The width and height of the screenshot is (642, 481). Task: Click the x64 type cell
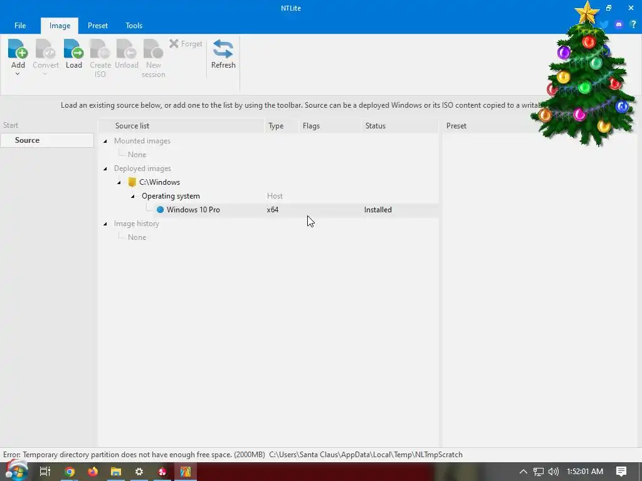(273, 210)
